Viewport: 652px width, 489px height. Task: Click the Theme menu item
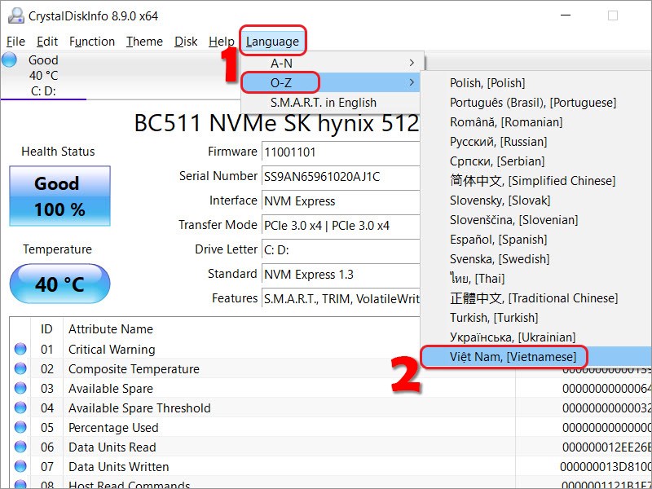[144, 42]
